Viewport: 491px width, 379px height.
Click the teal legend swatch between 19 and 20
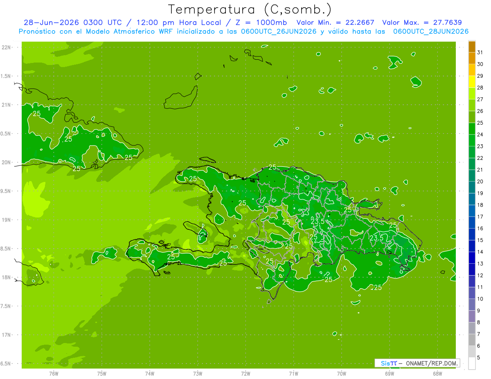click(x=472, y=187)
